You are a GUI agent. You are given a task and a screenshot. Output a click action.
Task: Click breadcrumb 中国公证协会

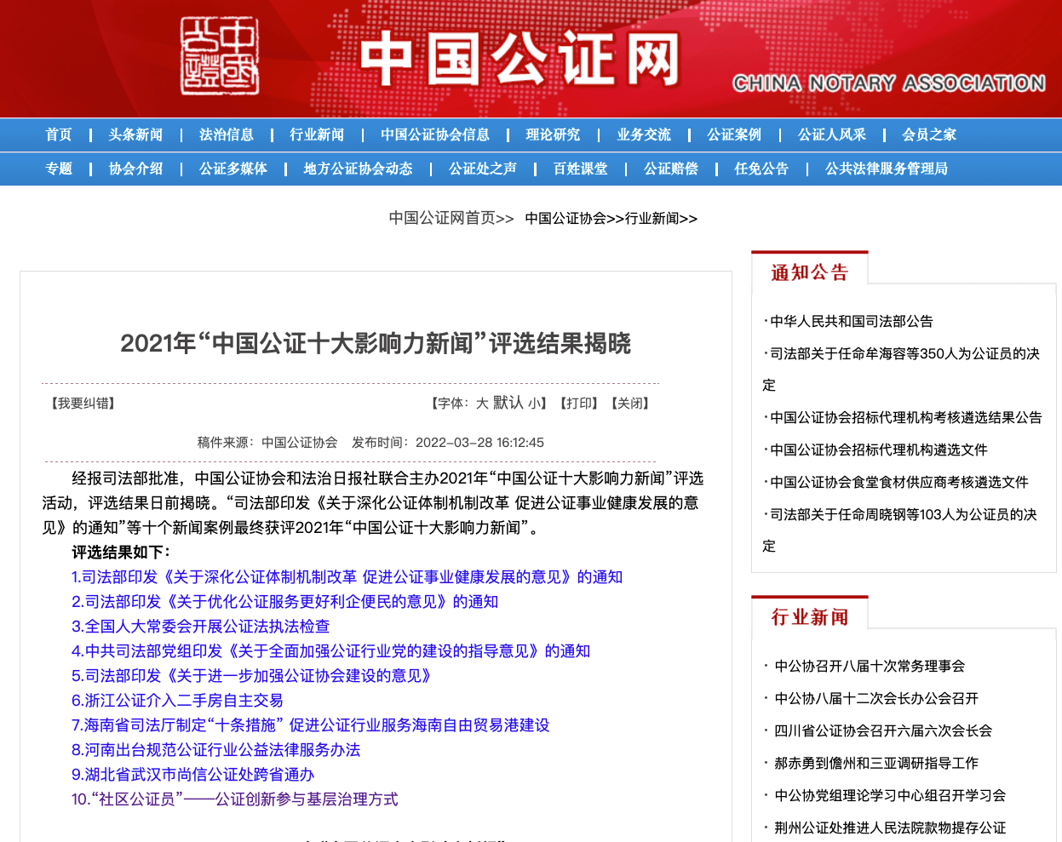pyautogui.click(x=565, y=219)
